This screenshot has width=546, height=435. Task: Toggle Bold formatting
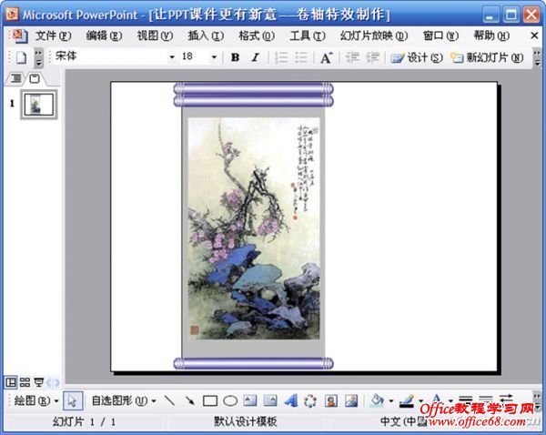pyautogui.click(x=235, y=57)
